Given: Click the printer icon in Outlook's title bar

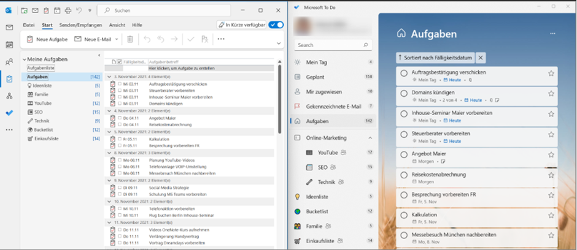Looking at the screenshot, I should coord(68,10).
